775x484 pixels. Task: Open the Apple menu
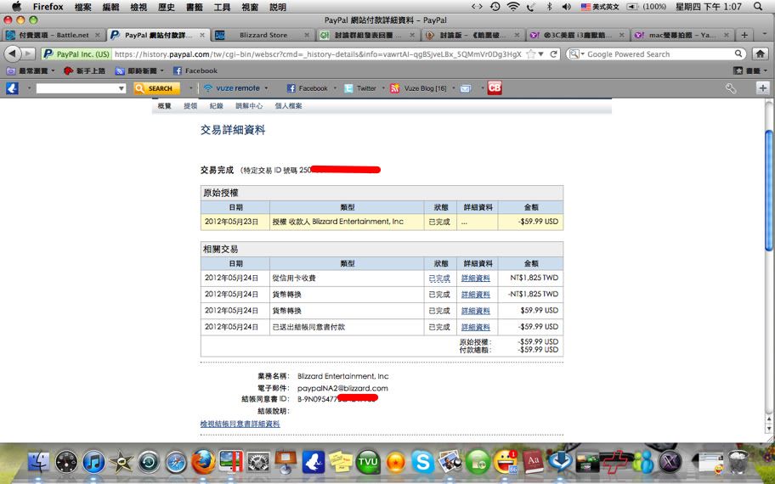pos(16,7)
